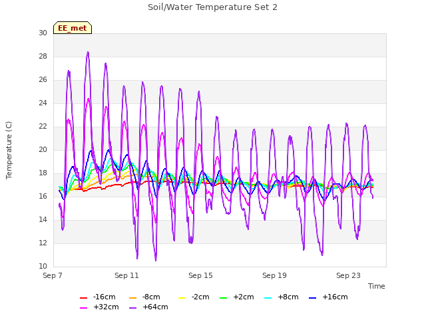The height and width of the screenshot is (320, 426).
Task: Click the 12 y-axis tick label
Action: click(43, 243)
